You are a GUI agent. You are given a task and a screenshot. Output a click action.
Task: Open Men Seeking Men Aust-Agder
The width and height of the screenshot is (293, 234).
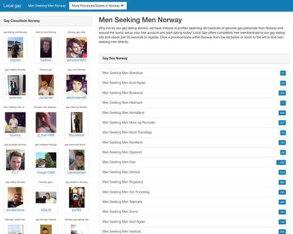click(x=194, y=83)
